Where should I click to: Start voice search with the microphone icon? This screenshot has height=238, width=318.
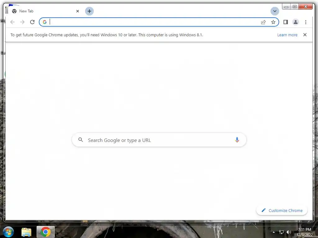[237, 140]
